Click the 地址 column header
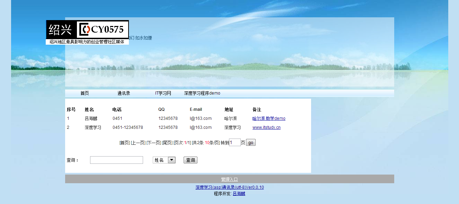 pyautogui.click(x=229, y=109)
